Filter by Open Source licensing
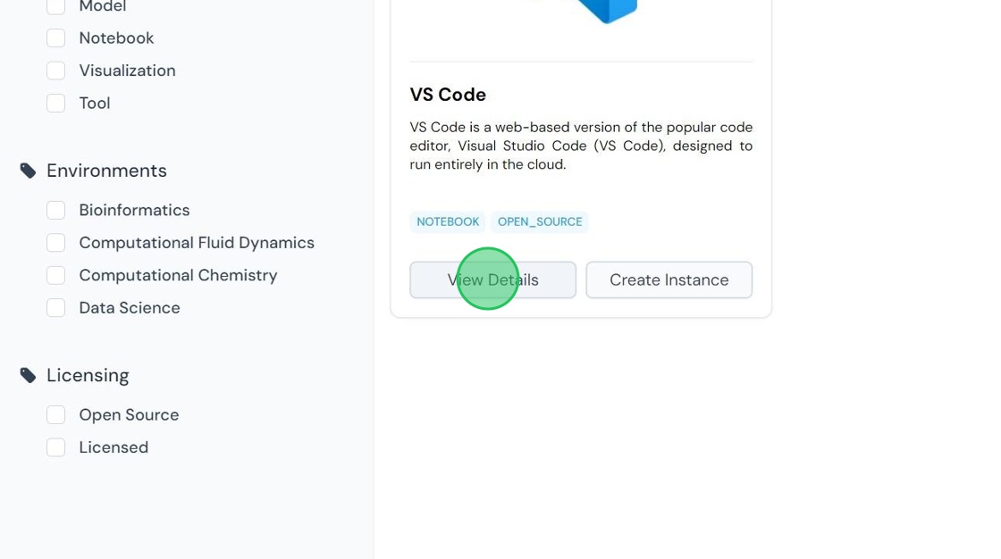The height and width of the screenshot is (559, 1001). click(55, 414)
